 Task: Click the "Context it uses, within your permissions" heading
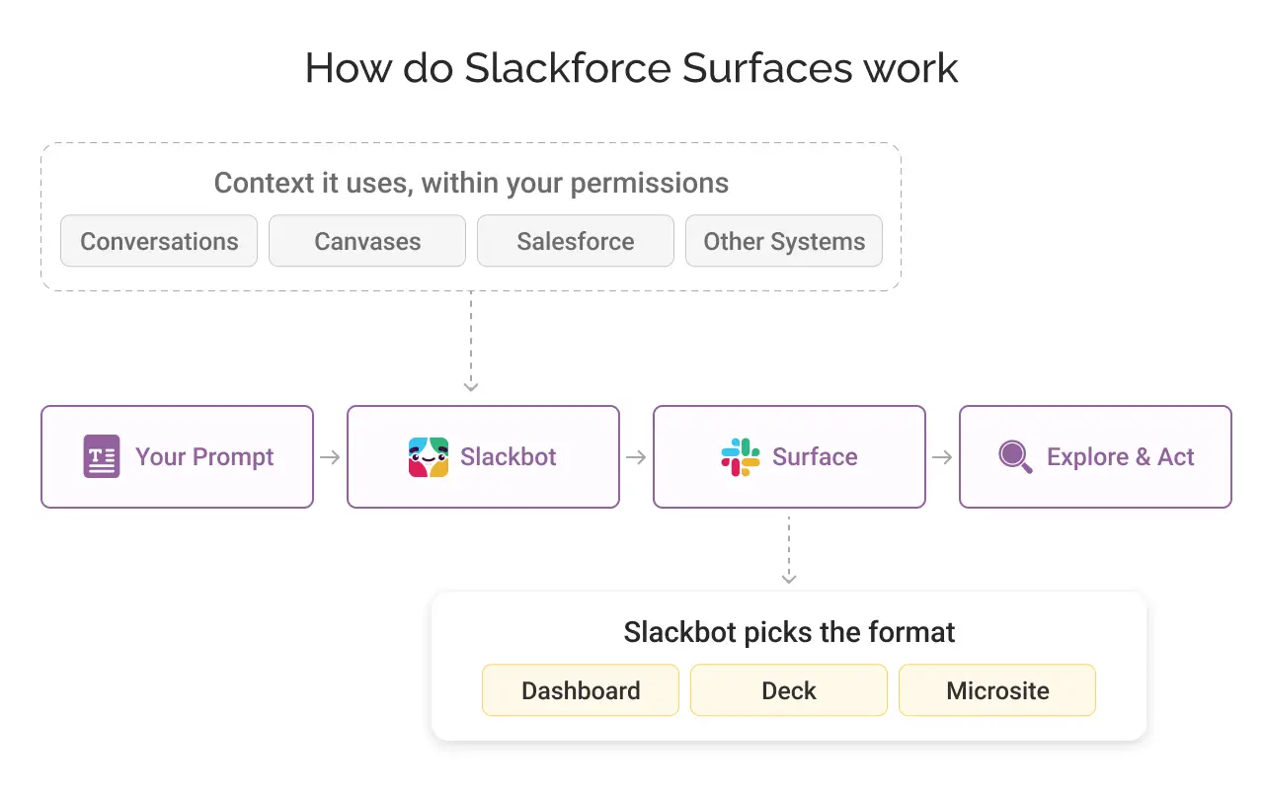point(471,183)
